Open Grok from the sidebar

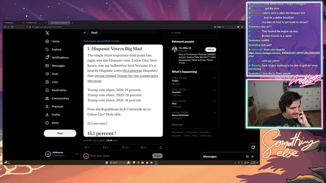pyautogui.click(x=52, y=74)
